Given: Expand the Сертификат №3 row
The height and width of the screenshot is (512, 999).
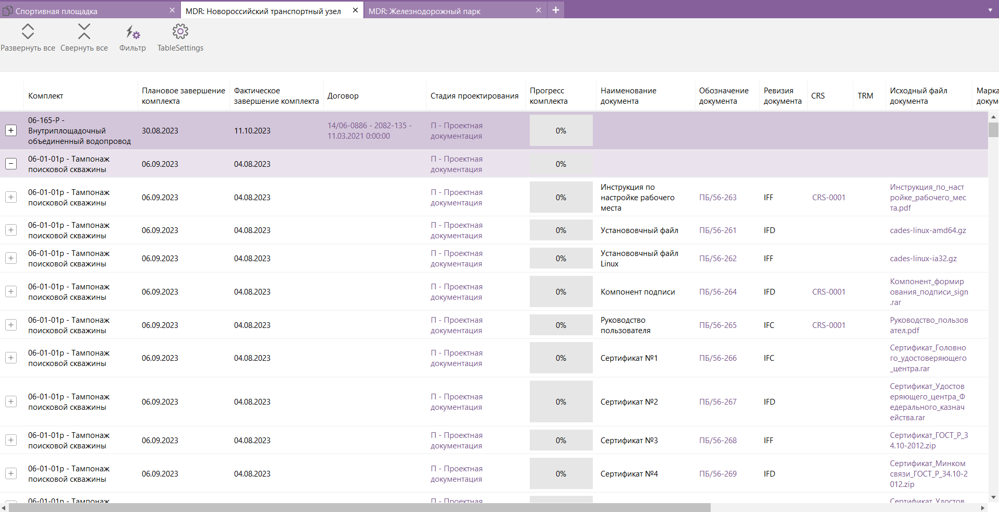Looking at the screenshot, I should click(x=11, y=440).
